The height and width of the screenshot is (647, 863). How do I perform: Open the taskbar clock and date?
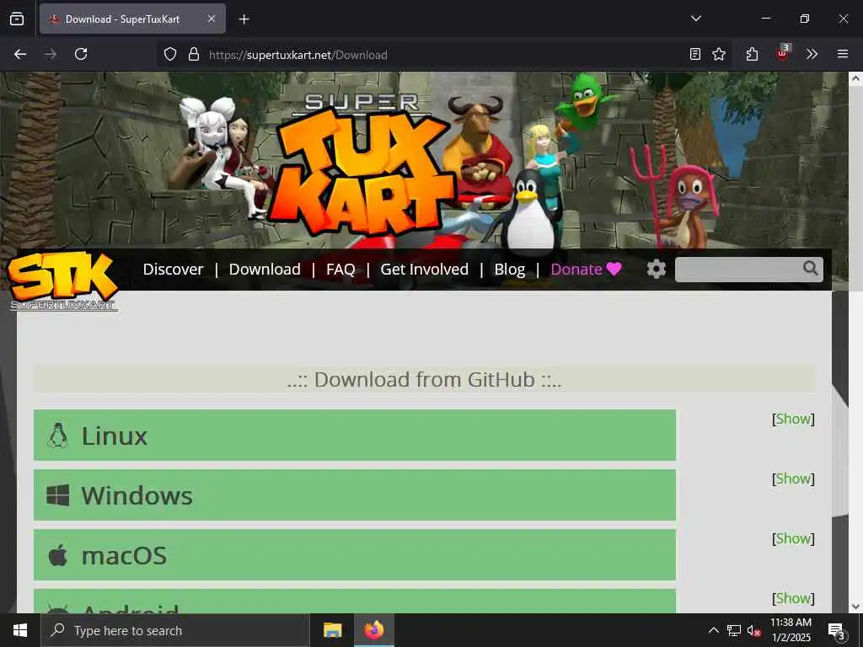pyautogui.click(x=791, y=630)
